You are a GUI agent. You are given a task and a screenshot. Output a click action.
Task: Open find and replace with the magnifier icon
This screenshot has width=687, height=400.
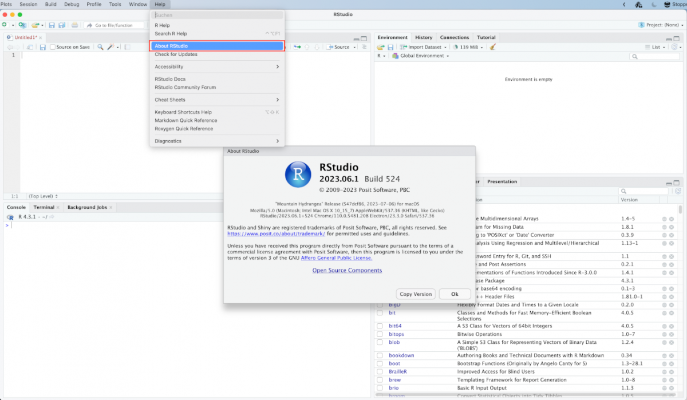pos(100,47)
